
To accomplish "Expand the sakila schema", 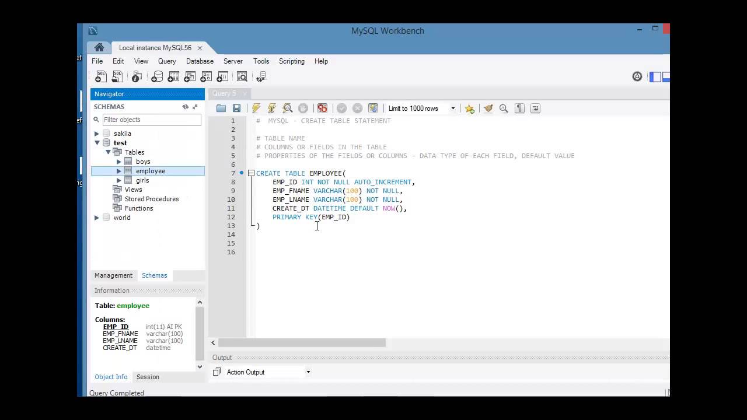I will click(97, 134).
